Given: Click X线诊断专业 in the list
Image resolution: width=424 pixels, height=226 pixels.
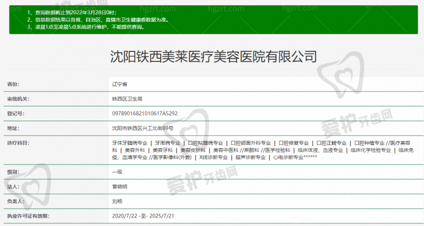Looking at the screenshot, I should (x=214, y=157).
